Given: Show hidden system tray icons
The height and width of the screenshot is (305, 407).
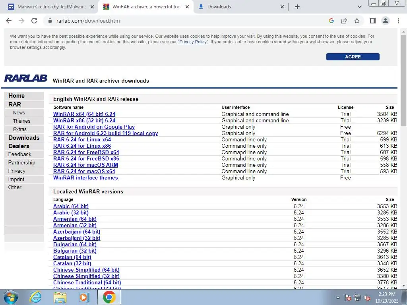Looking at the screenshot, I should [x=338, y=297].
